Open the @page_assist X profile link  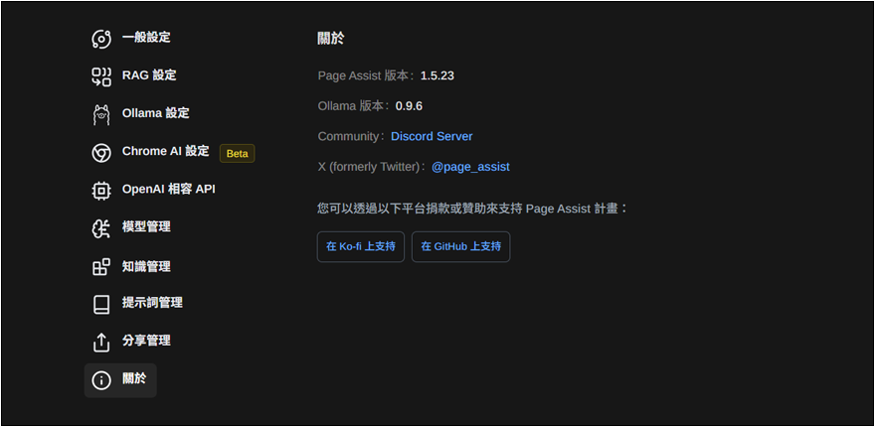470,167
